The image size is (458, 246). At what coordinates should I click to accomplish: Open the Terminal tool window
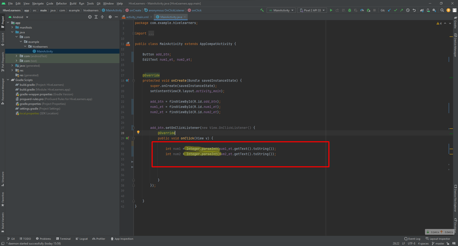tap(63, 238)
